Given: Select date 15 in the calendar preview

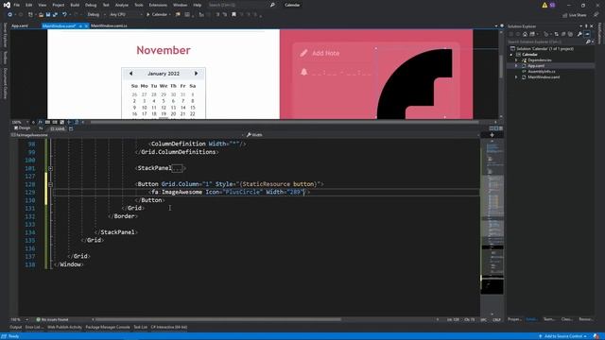Looking at the screenshot, I should [193, 108].
